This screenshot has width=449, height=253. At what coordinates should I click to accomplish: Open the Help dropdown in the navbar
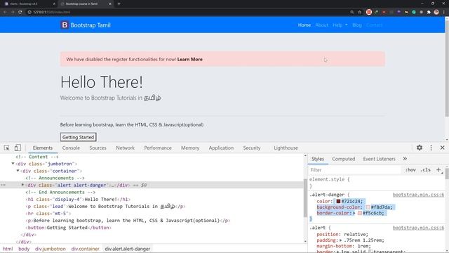tap(340, 25)
